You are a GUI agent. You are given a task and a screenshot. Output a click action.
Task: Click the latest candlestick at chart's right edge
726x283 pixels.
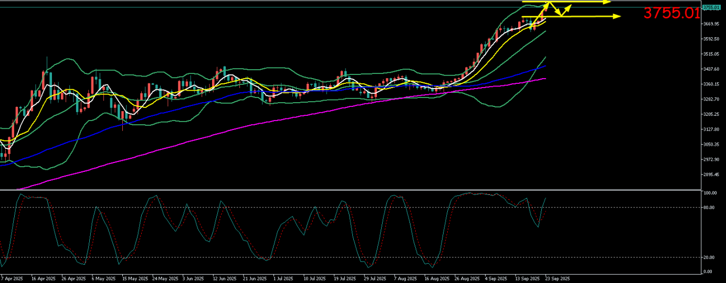click(x=545, y=8)
